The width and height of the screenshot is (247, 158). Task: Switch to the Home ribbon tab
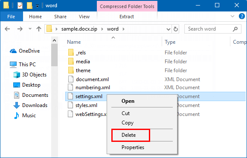tap(35, 17)
